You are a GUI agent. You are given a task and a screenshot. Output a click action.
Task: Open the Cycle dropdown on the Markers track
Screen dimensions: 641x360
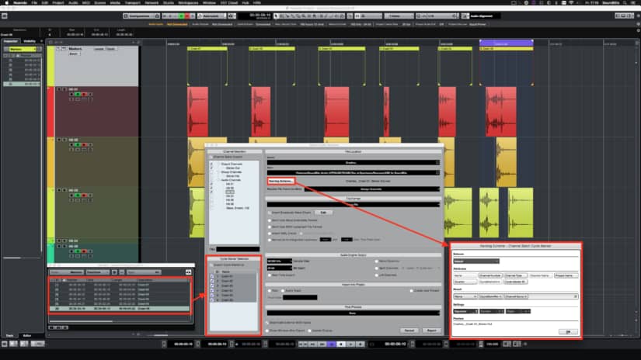tap(111, 49)
